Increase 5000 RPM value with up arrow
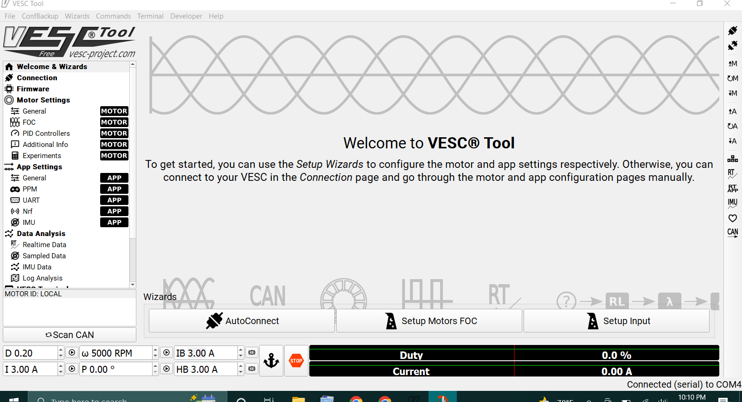 tap(155, 350)
